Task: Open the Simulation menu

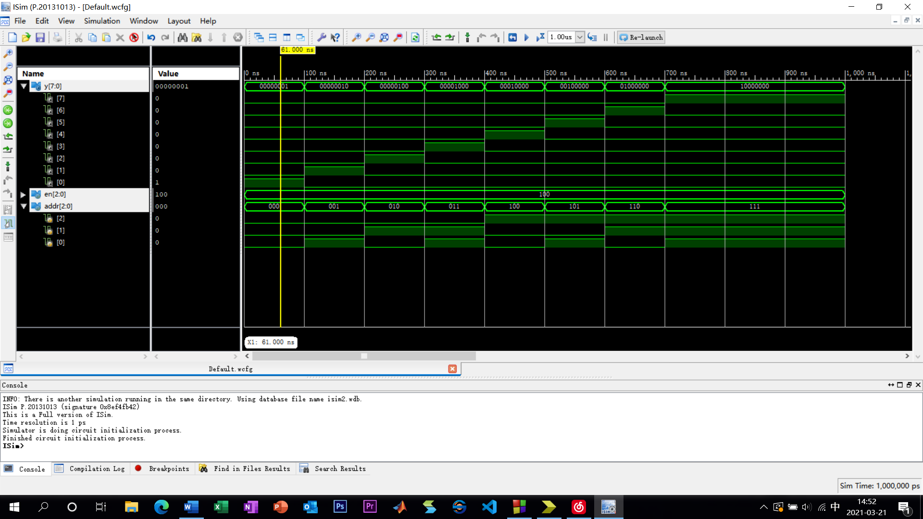Action: click(x=102, y=21)
